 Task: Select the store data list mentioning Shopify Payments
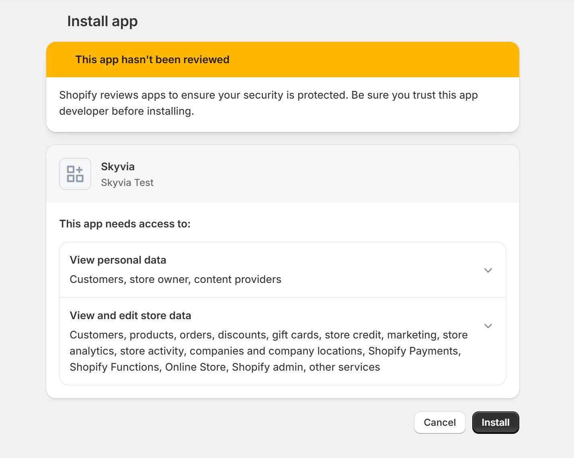point(269,351)
